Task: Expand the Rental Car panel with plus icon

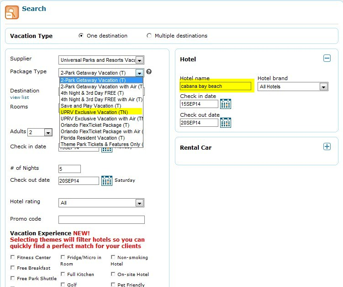Action: coord(327,146)
